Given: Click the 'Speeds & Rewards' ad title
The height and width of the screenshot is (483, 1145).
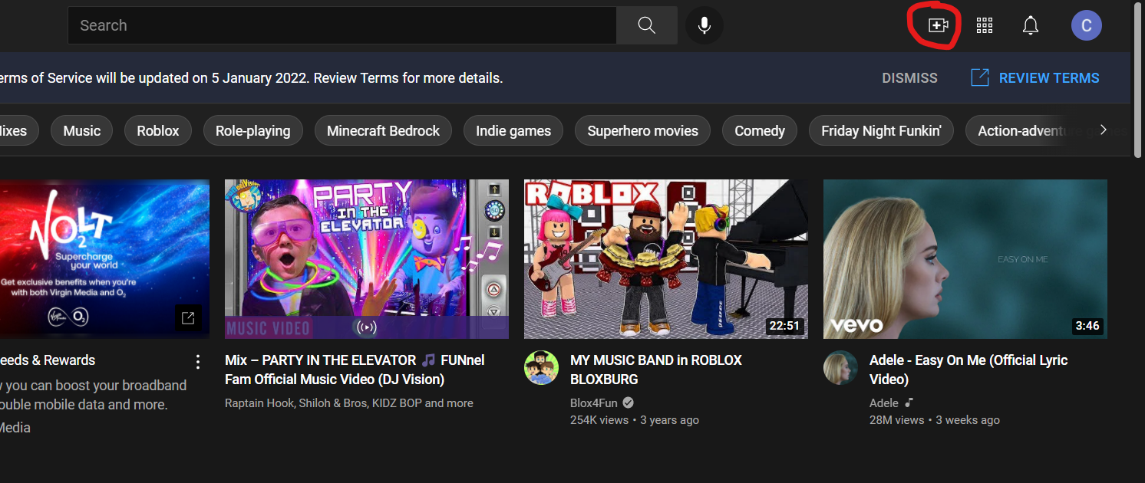Looking at the screenshot, I should pos(48,360).
